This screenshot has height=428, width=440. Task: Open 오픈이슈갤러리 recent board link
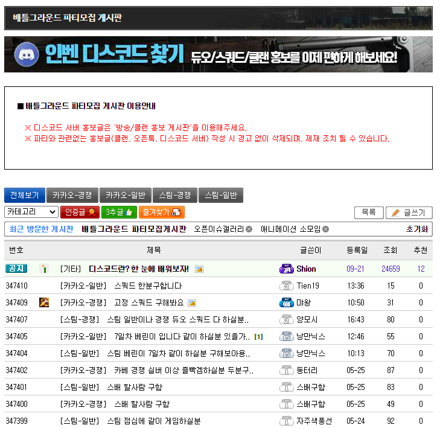(219, 229)
